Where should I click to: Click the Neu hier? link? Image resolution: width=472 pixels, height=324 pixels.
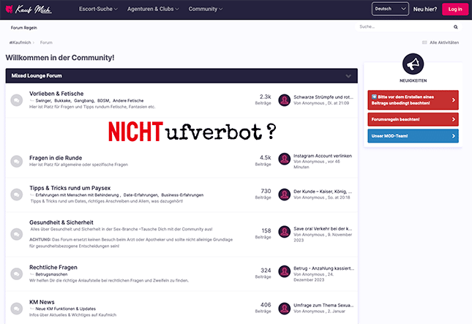click(424, 10)
